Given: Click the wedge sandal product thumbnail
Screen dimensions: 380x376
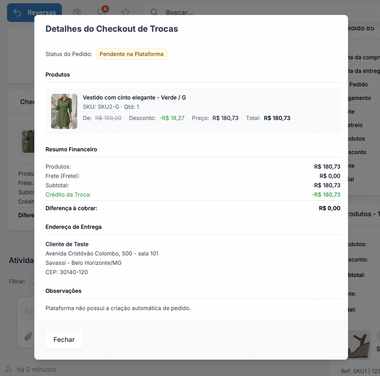Looking at the screenshot, I should pyautogui.click(x=359, y=344).
